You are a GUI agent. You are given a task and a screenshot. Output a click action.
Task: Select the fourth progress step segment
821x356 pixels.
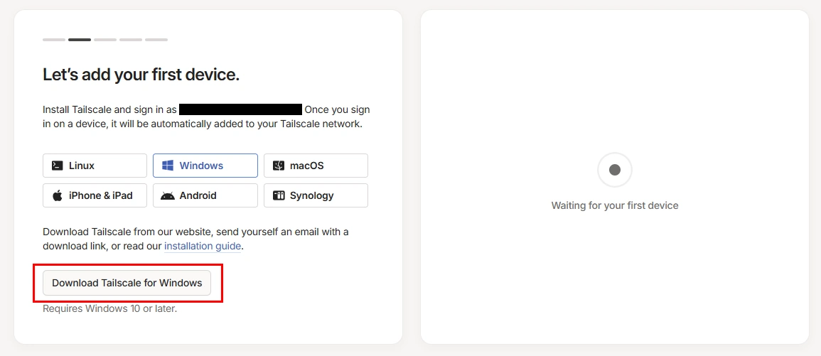[131, 40]
